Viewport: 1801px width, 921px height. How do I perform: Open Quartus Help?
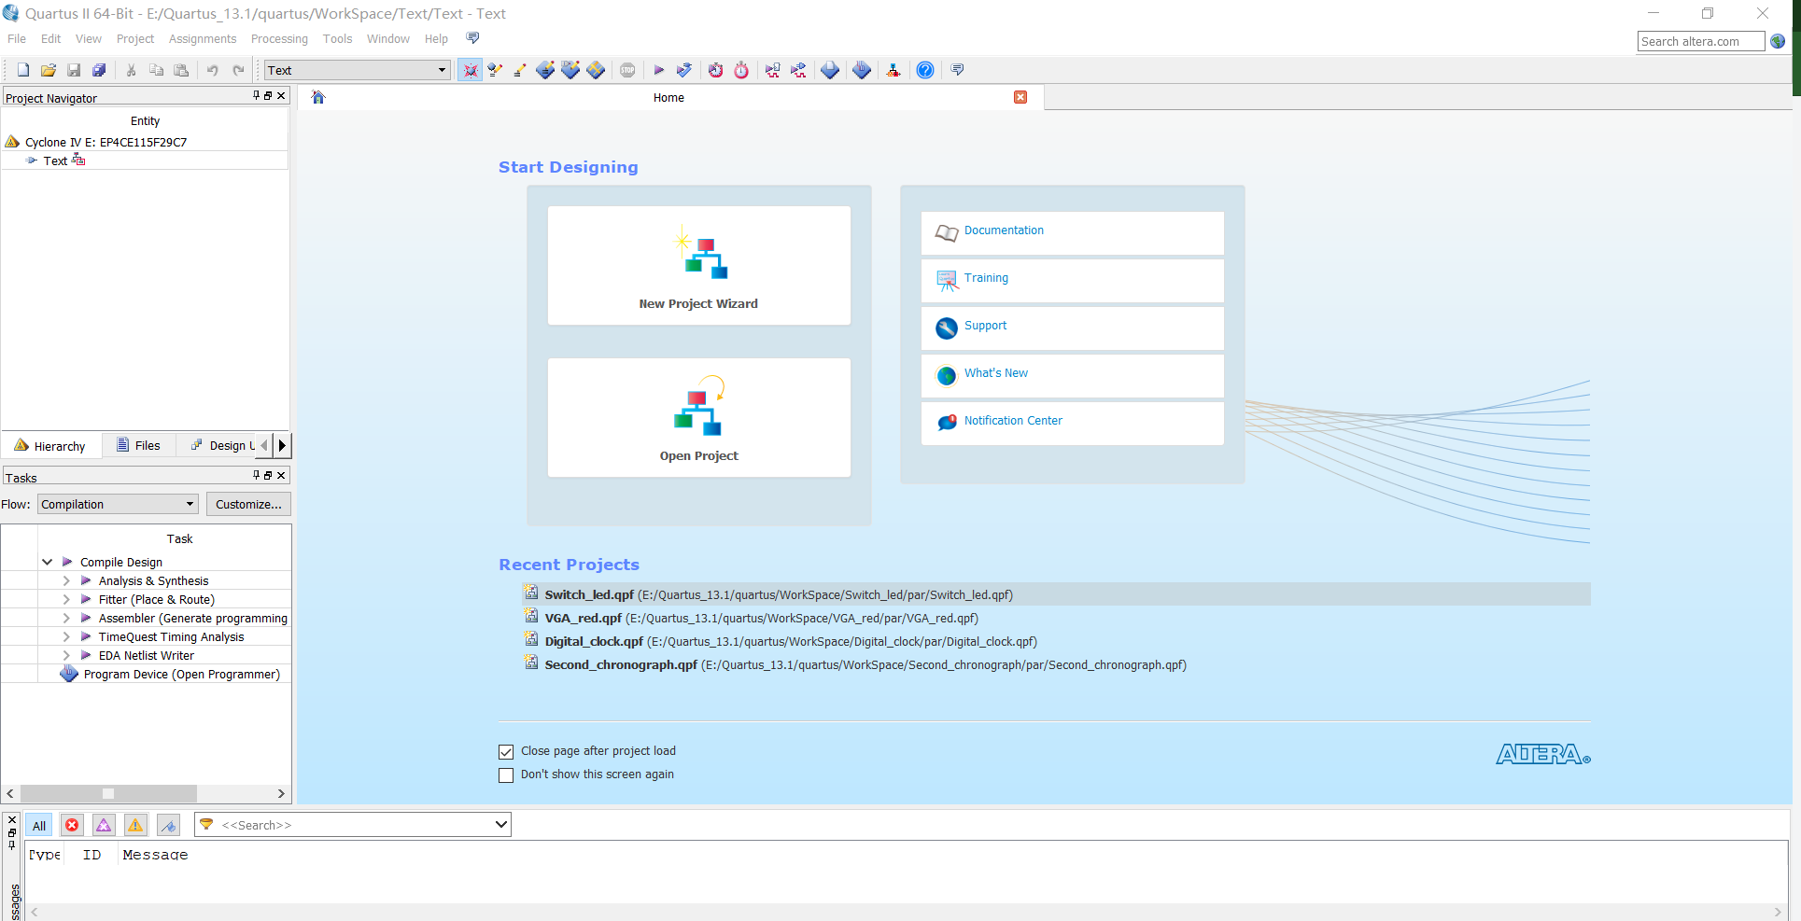(924, 69)
